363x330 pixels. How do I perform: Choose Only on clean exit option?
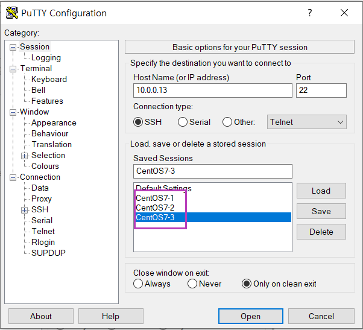tap(247, 284)
